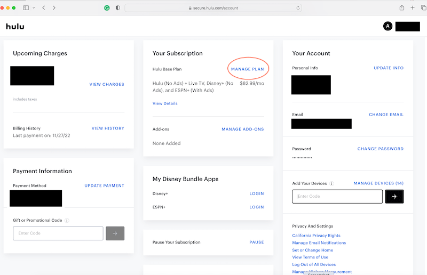Open Safari share button
This screenshot has width=427, height=275.
(402, 7)
